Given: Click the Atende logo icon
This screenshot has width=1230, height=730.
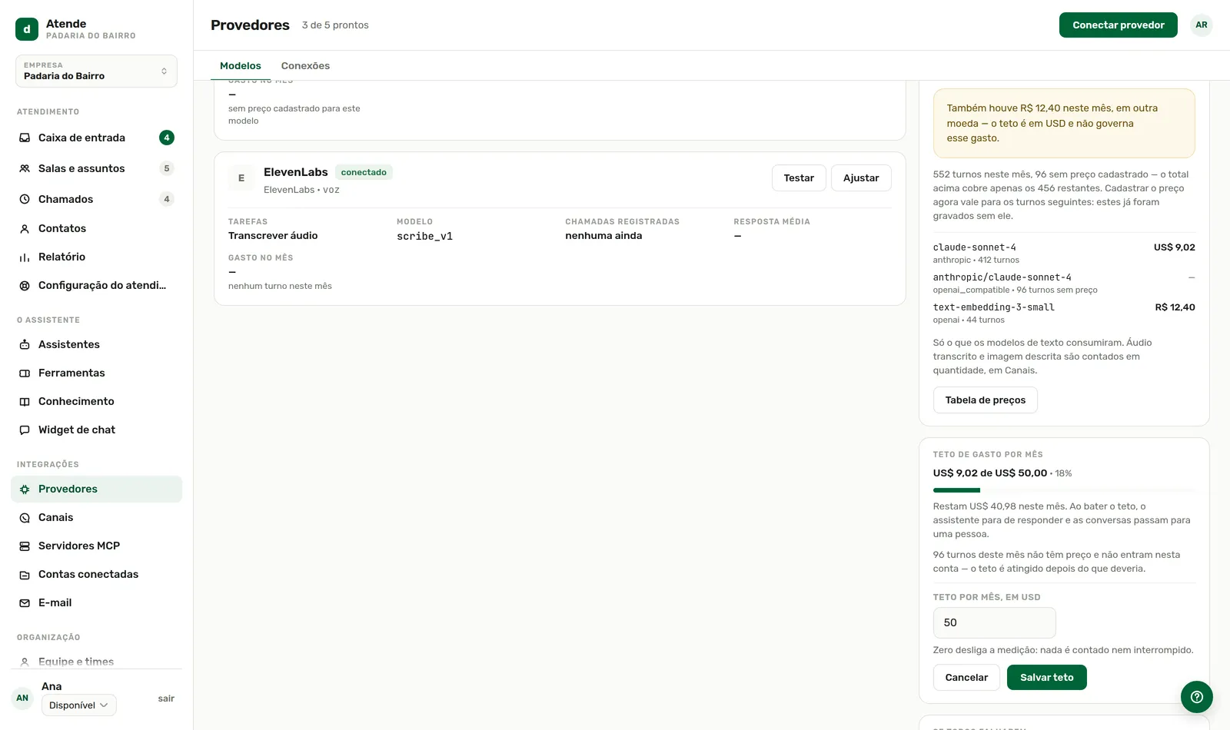Looking at the screenshot, I should [x=27, y=29].
